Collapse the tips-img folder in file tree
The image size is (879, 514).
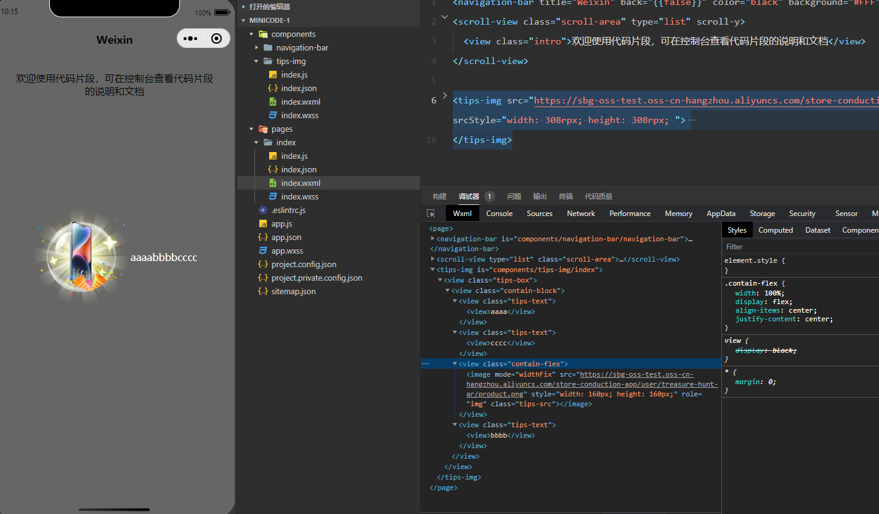point(257,61)
